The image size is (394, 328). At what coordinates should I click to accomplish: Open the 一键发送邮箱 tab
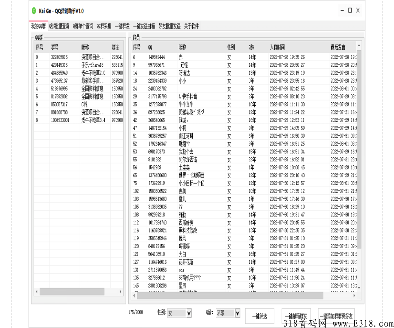(x=144, y=26)
